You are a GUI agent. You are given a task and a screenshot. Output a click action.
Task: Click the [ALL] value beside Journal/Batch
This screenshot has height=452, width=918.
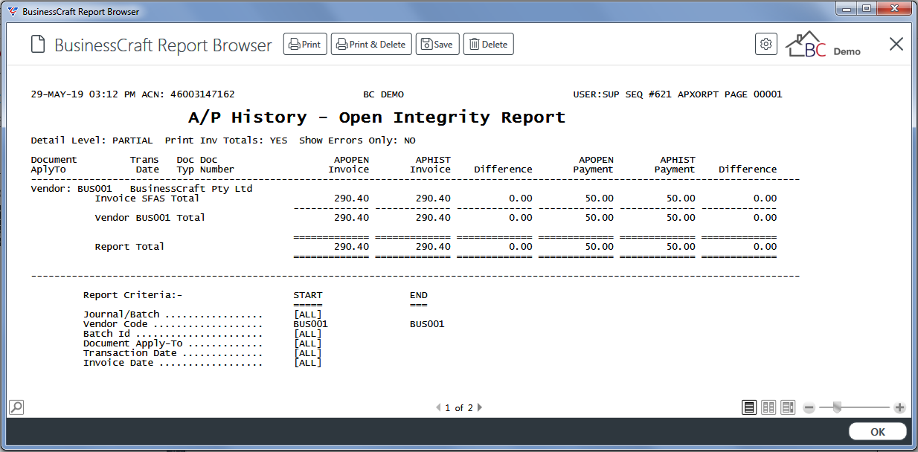[308, 314]
